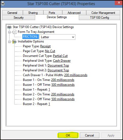Click the printer icon in title bar
The width and height of the screenshot is (123, 140).
[x=3, y=3]
